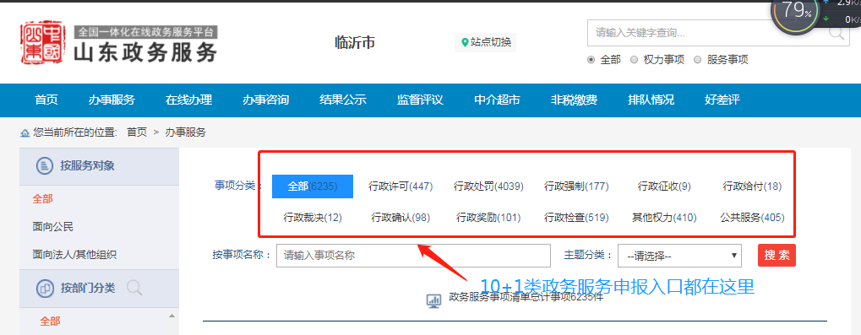This screenshot has height=335, width=861.
Task: Open the 首页 navigation menu item
Action: pyautogui.click(x=46, y=100)
